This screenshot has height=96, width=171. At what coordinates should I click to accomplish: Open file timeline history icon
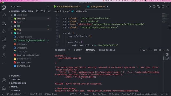click(154, 6)
